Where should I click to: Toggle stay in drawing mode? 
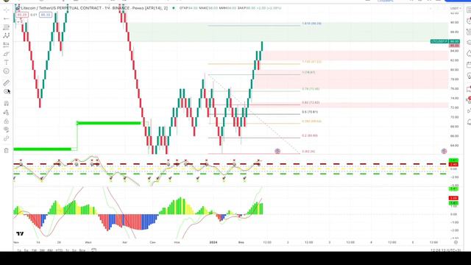pyautogui.click(x=7, y=113)
